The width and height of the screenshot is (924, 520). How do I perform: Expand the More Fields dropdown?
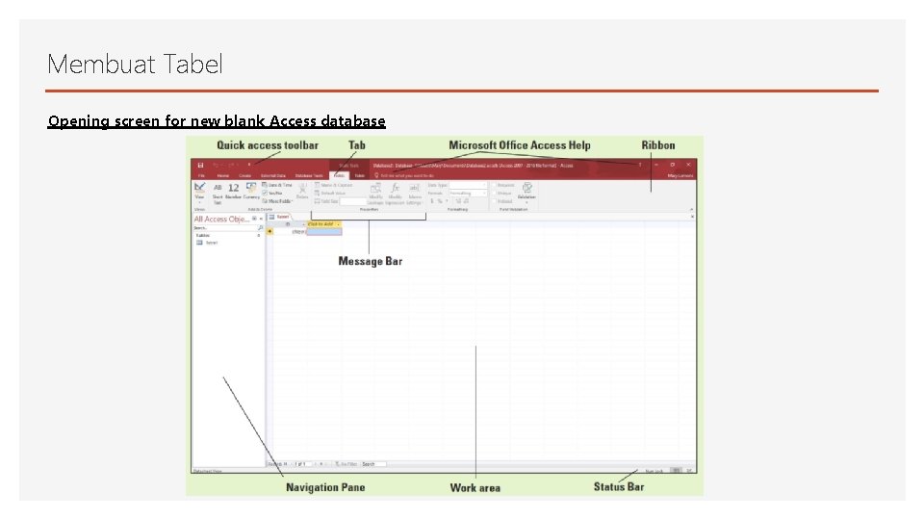(277, 201)
